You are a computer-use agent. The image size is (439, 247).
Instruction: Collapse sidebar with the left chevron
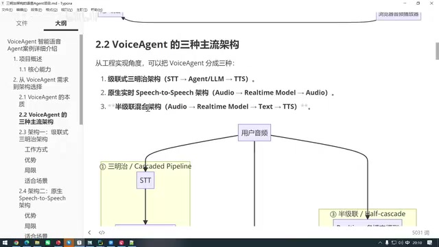pyautogui.click(x=89, y=233)
